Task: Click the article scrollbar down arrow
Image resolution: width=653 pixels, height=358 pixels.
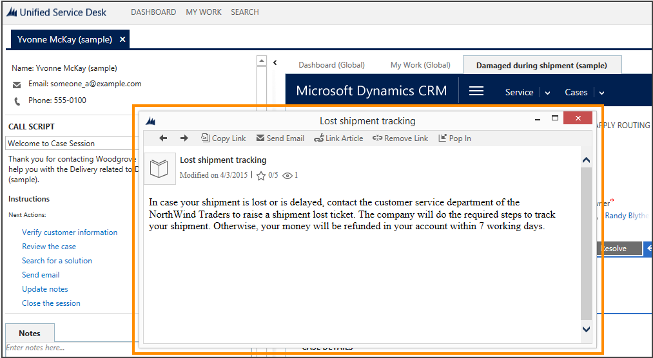Action: [x=586, y=329]
